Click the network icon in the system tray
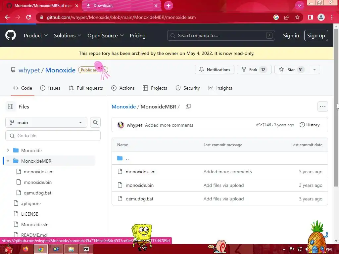The height and width of the screenshot is (254, 339). pyautogui.click(x=300, y=249)
